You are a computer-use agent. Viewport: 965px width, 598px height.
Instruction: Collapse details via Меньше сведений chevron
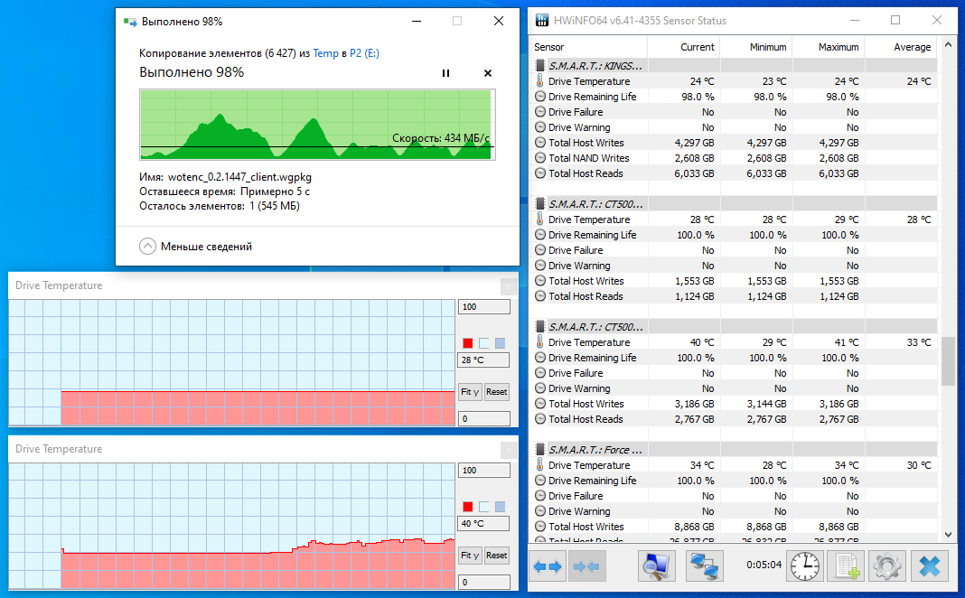pos(147,245)
